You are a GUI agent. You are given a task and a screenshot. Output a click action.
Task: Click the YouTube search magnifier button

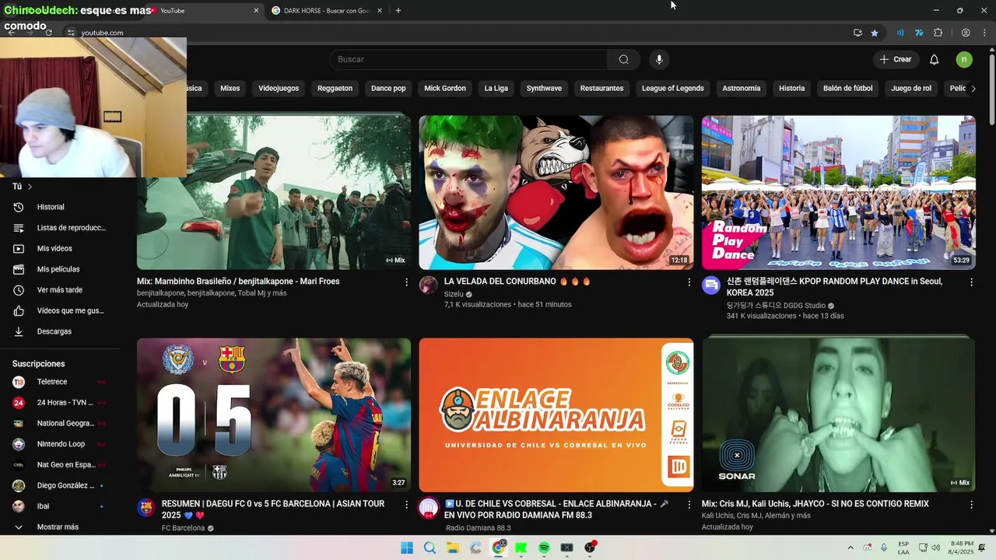tap(623, 59)
